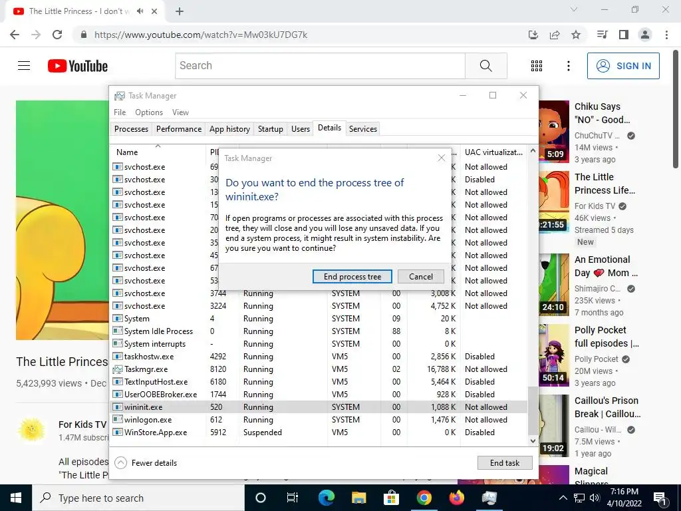Click the Taskmgr.exe process icon

click(118, 369)
